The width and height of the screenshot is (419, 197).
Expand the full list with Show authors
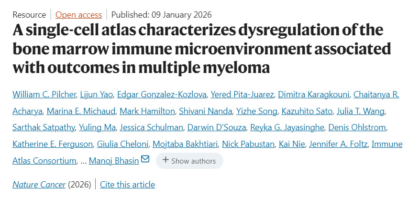189,161
